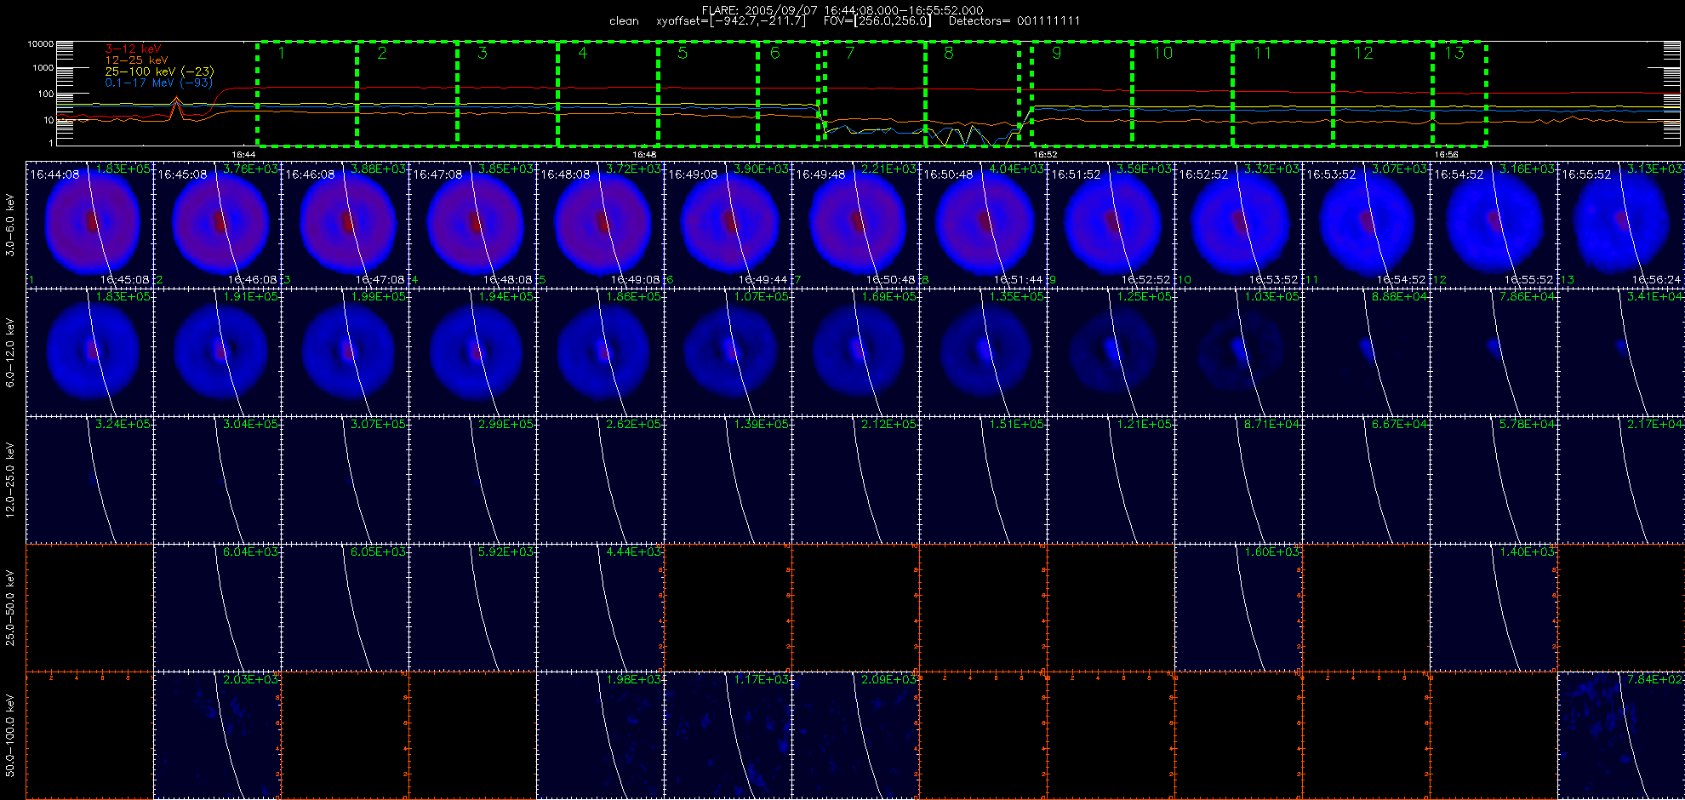Screen dimensions: 1685x800
Task: Click the '1.40E+03' flux value label
Action: coord(1527,552)
